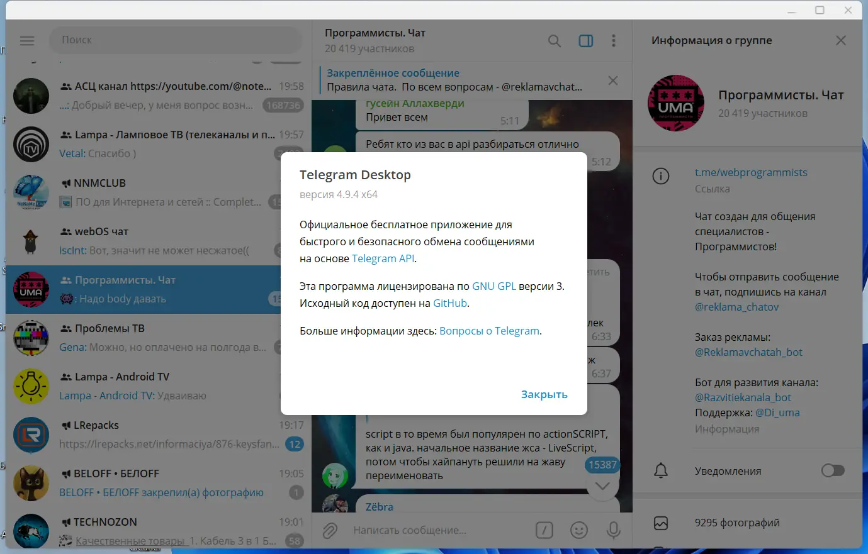This screenshot has width=868, height=554.
Task: Open the emoji picker smiley icon
Action: click(579, 530)
